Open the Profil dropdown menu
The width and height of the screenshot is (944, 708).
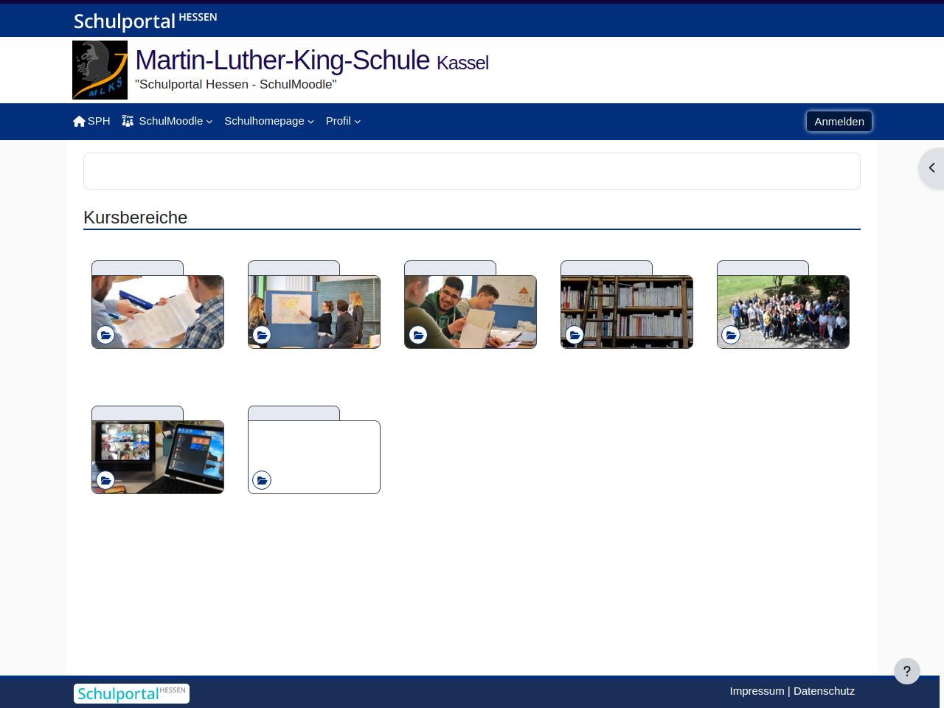coord(343,121)
